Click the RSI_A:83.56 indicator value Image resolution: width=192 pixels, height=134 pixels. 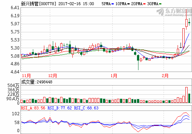click(x=33, y=108)
